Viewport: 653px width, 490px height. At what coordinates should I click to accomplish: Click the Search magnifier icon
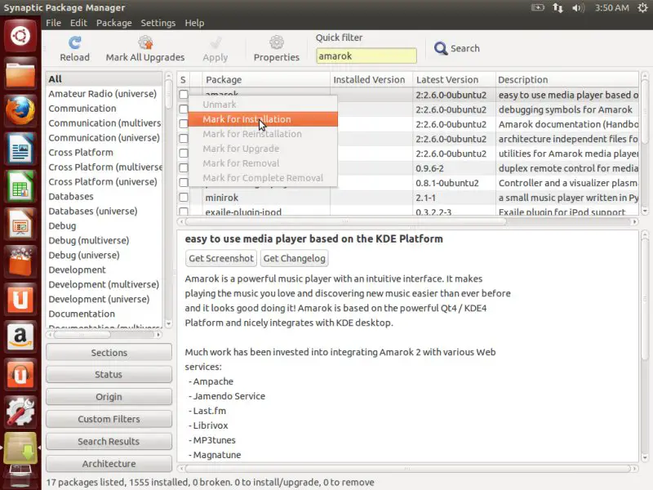point(441,48)
